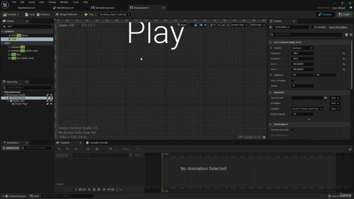Toggle lock on Text Play in hierarchy
The width and height of the screenshot is (354, 199).
[x=48, y=104]
